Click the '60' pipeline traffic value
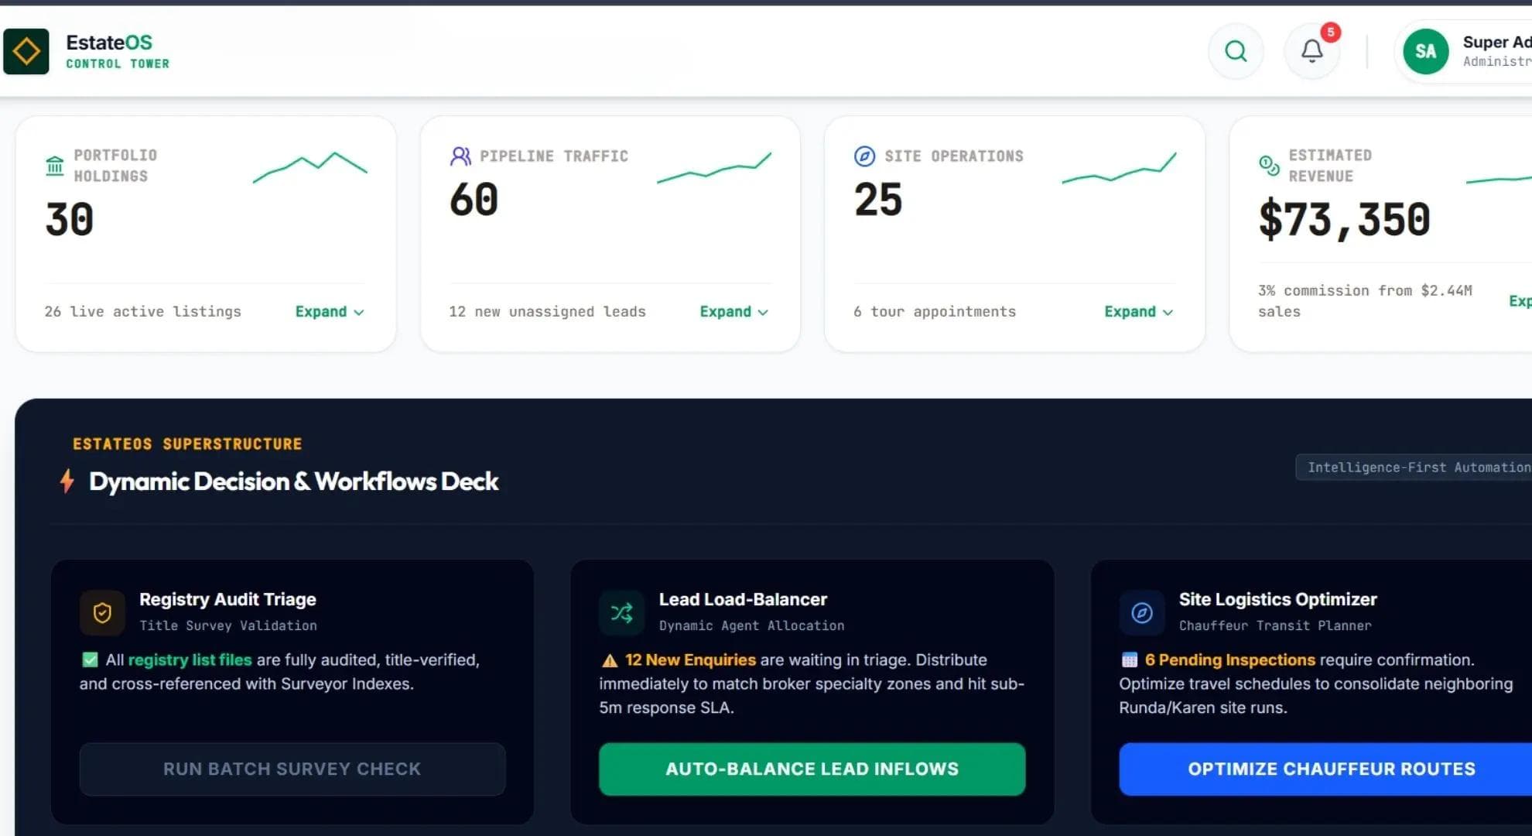The image size is (1532, 836). click(x=474, y=200)
